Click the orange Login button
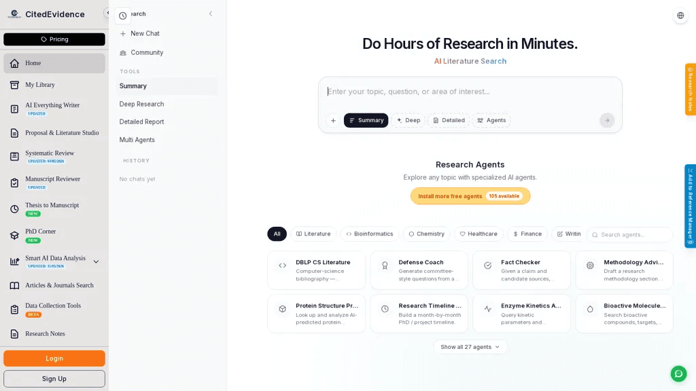The image size is (696, 391). coord(54,358)
